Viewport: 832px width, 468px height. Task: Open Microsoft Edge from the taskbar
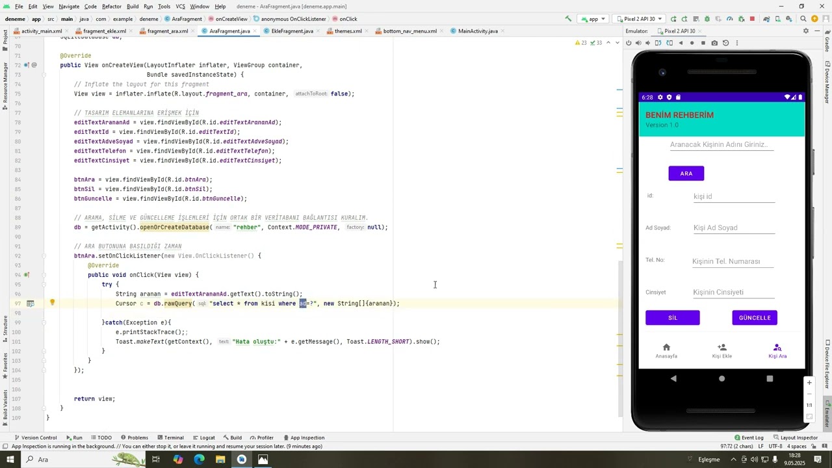tap(199, 460)
